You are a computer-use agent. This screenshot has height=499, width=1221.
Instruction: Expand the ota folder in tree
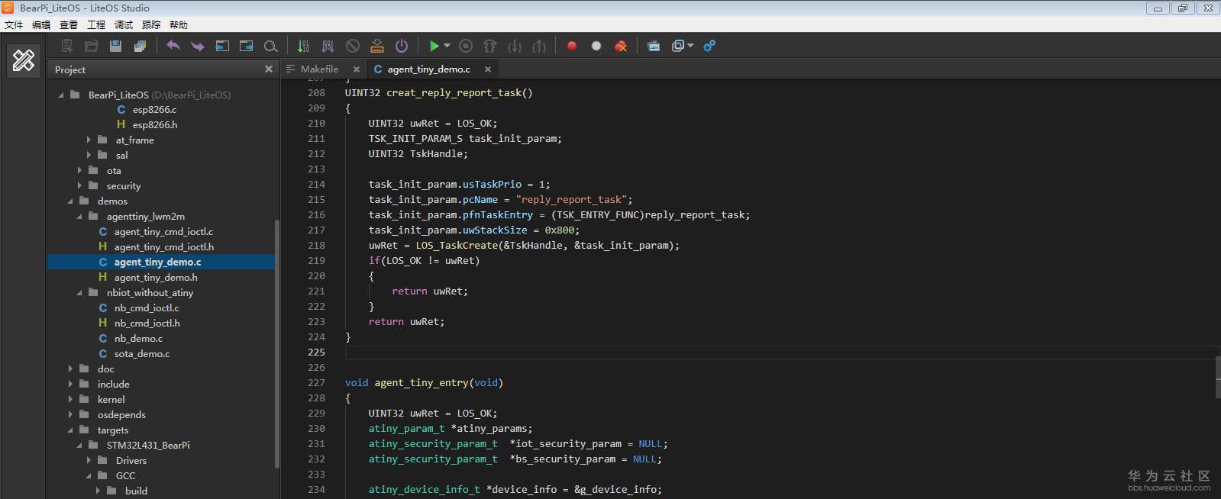[x=80, y=171]
